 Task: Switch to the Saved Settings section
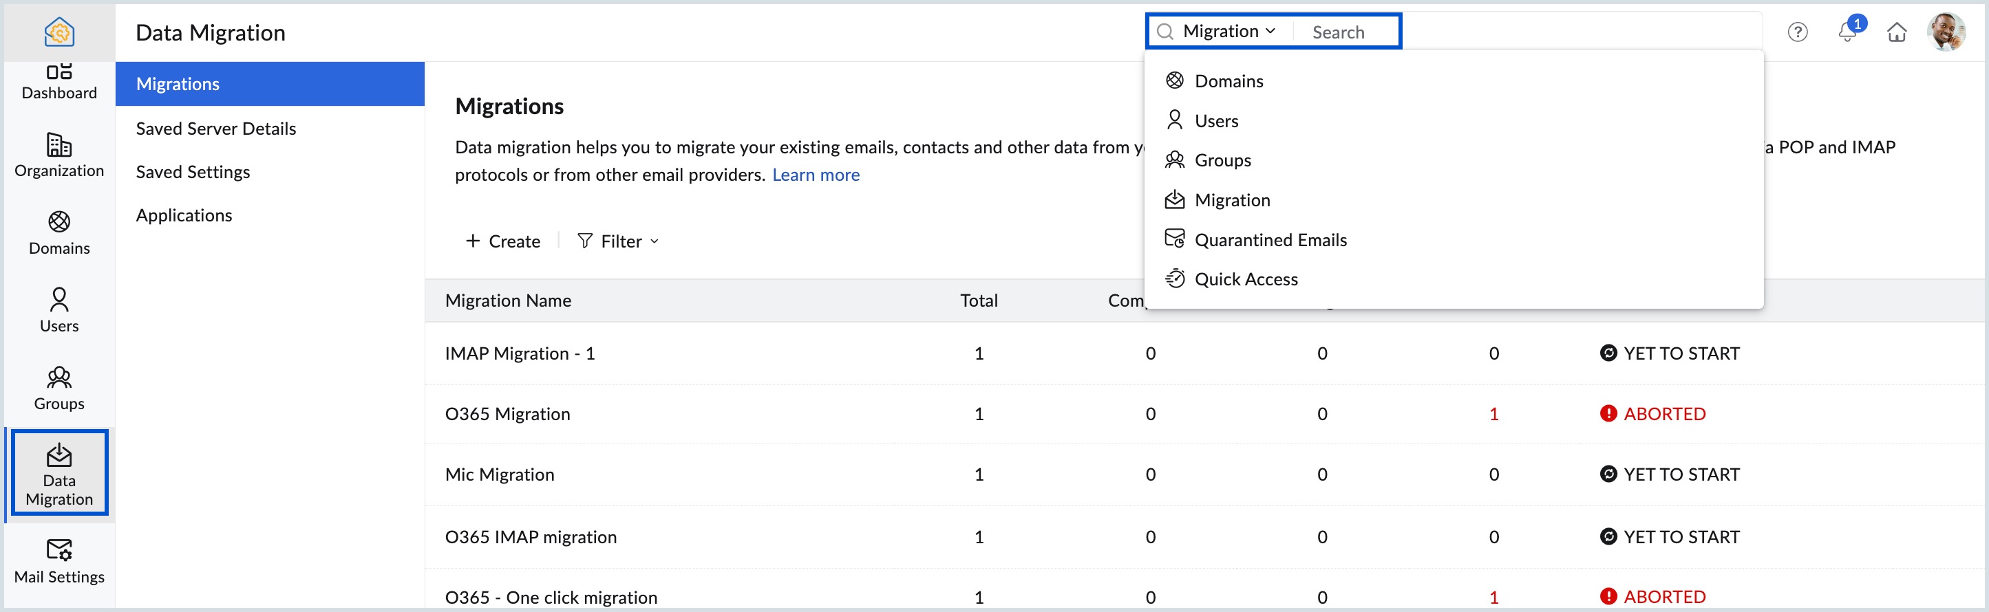click(192, 171)
